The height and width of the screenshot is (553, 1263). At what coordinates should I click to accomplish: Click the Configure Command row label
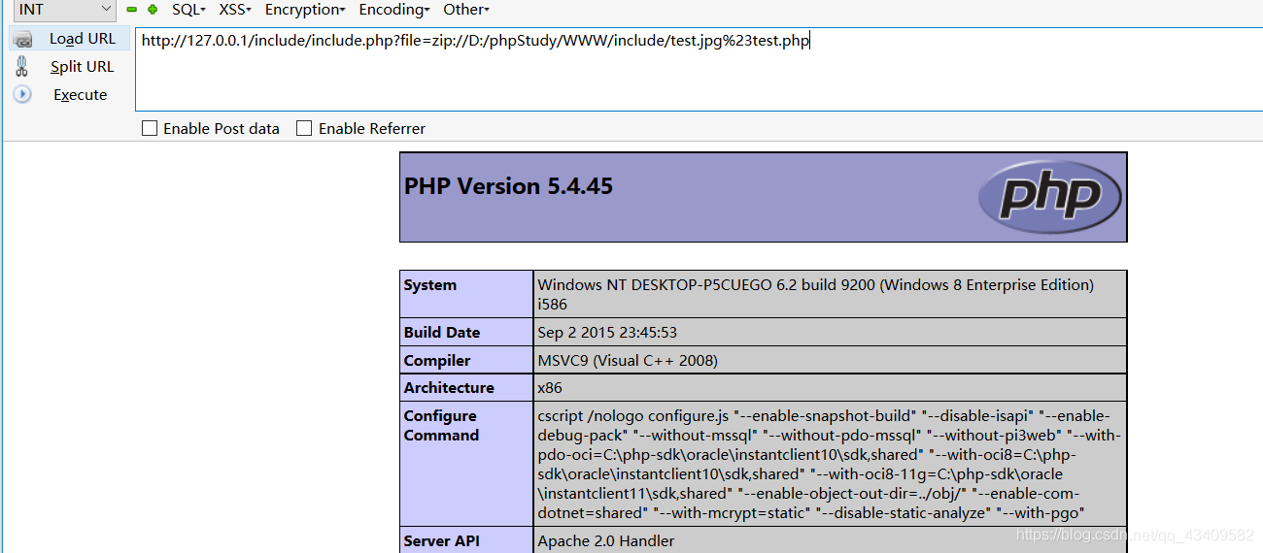point(441,425)
